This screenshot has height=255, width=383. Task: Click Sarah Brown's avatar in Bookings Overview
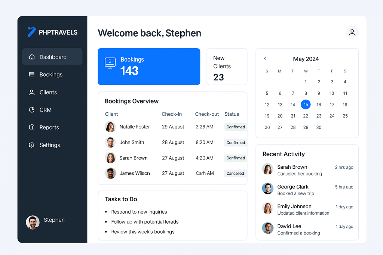pyautogui.click(x=110, y=158)
